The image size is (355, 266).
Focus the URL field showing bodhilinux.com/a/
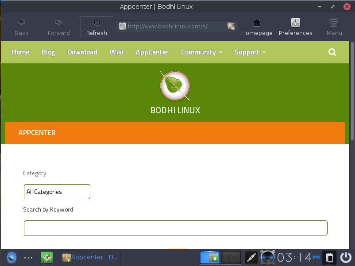pos(177,26)
